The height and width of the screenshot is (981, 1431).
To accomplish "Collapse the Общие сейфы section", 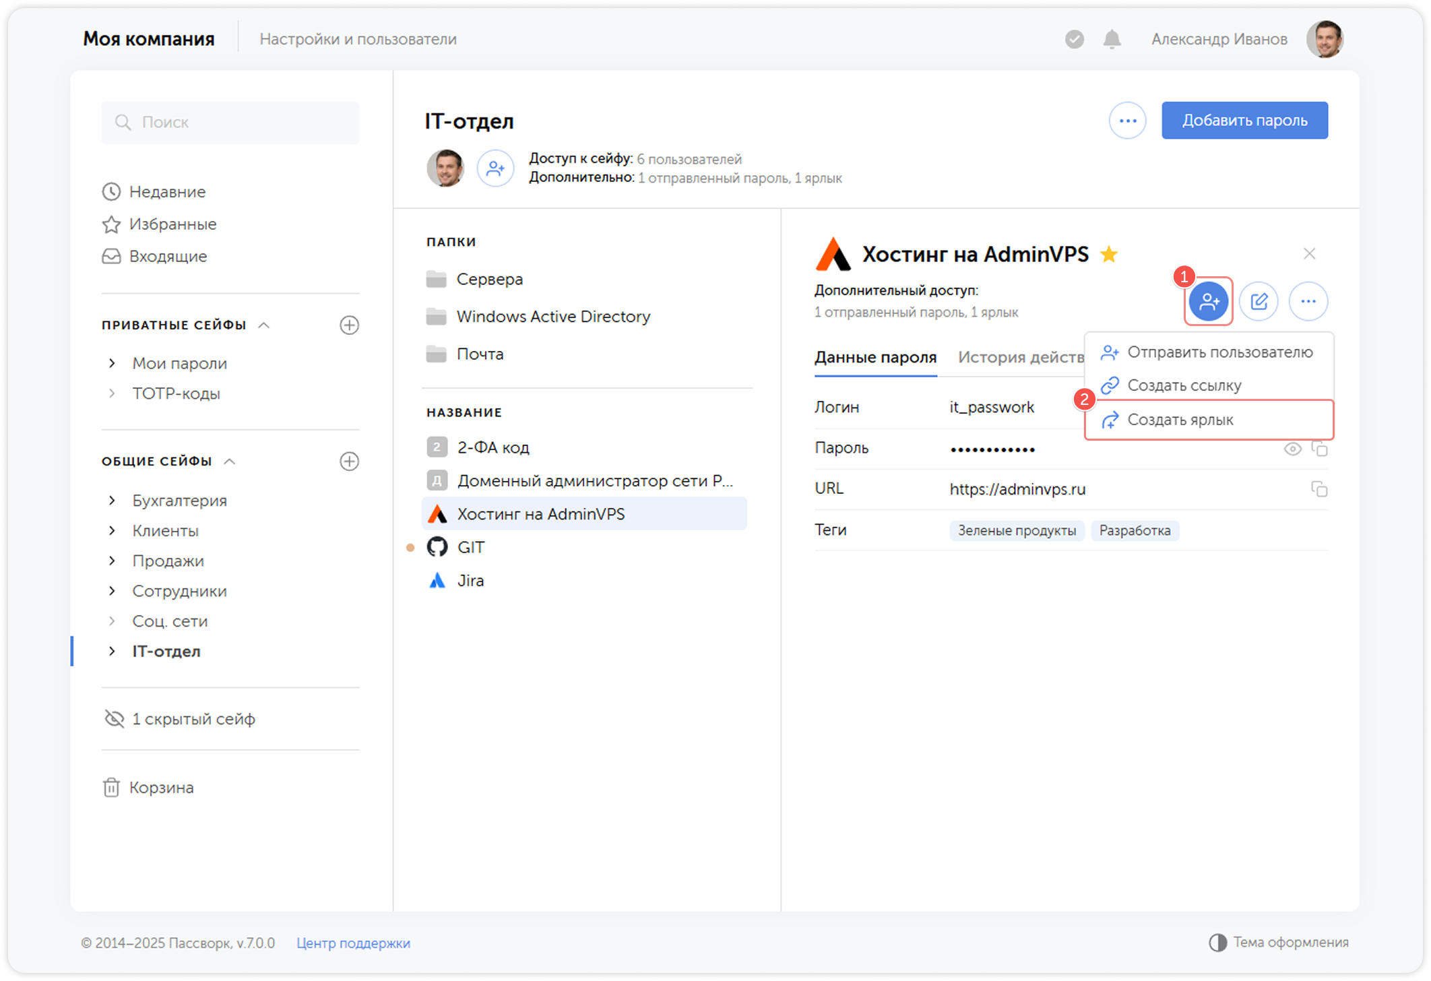I will (x=229, y=462).
